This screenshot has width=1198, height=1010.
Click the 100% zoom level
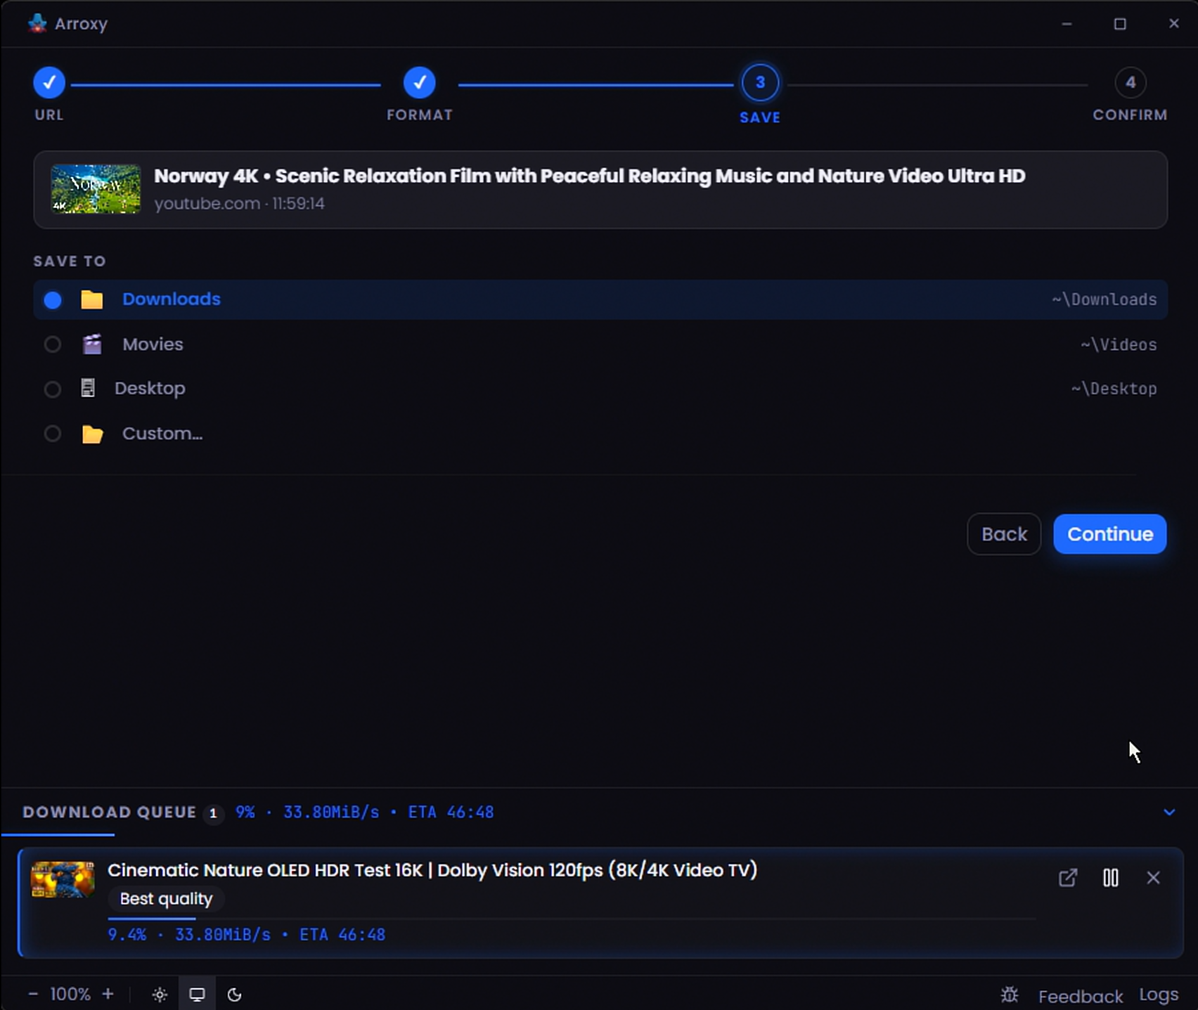click(x=70, y=994)
